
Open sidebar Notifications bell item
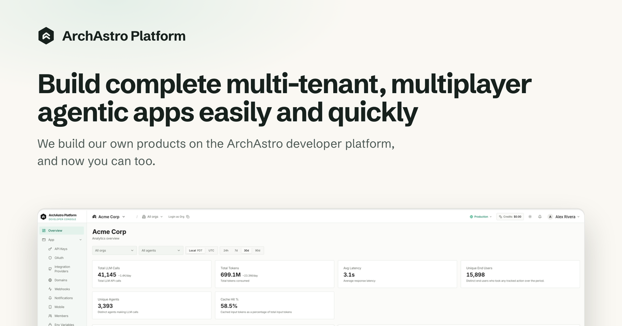pos(62,298)
